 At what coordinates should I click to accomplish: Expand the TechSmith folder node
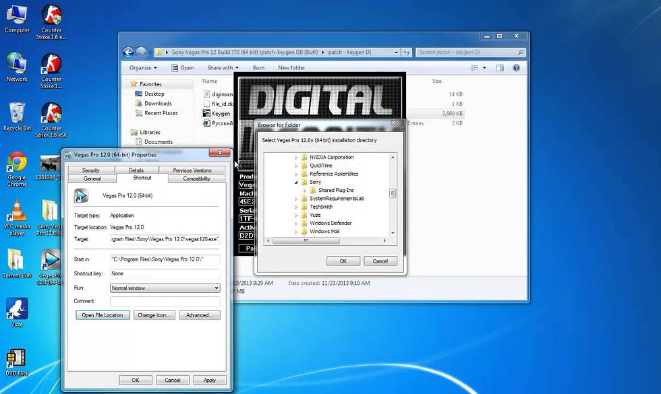point(296,207)
